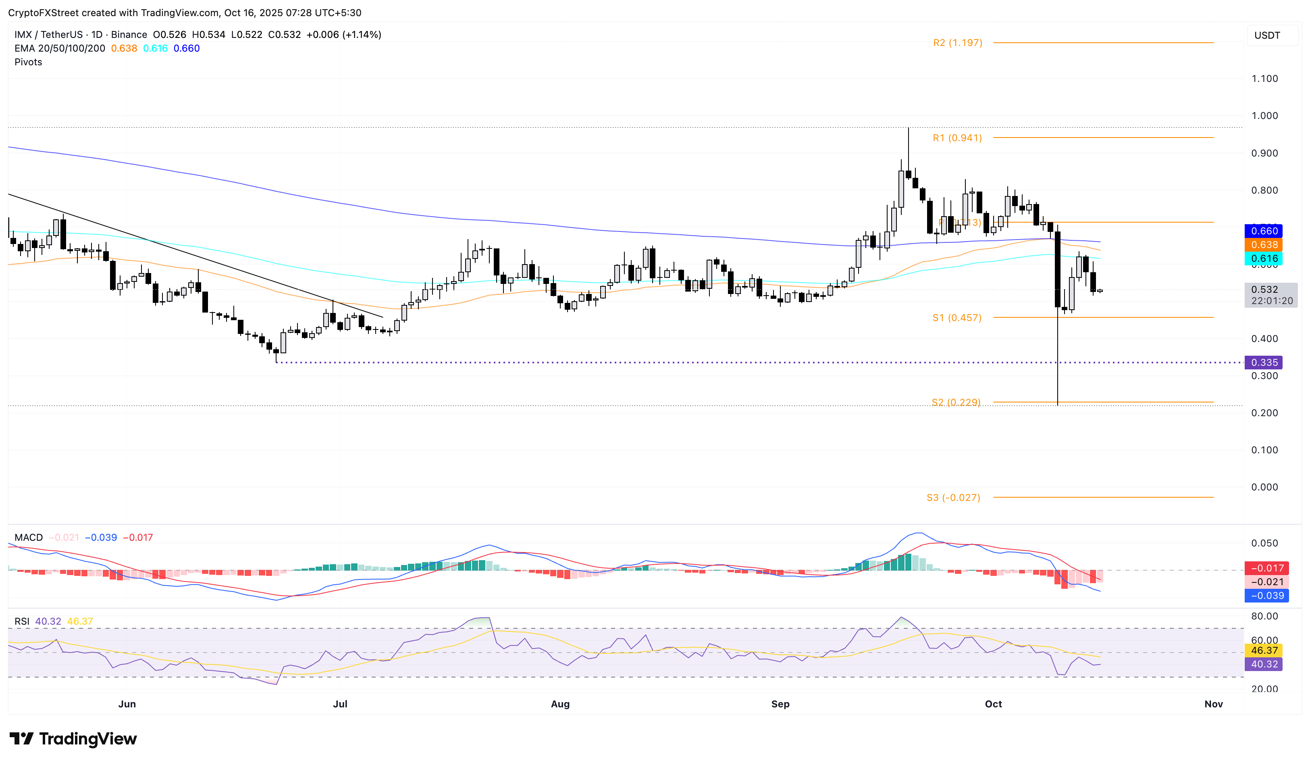Click the S1 (0.457) pivot label

click(957, 317)
